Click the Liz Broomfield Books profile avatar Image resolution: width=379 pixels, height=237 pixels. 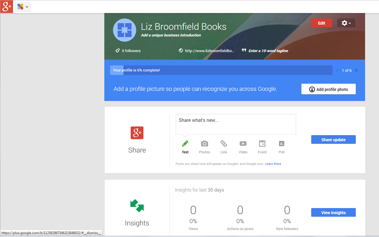point(125,30)
